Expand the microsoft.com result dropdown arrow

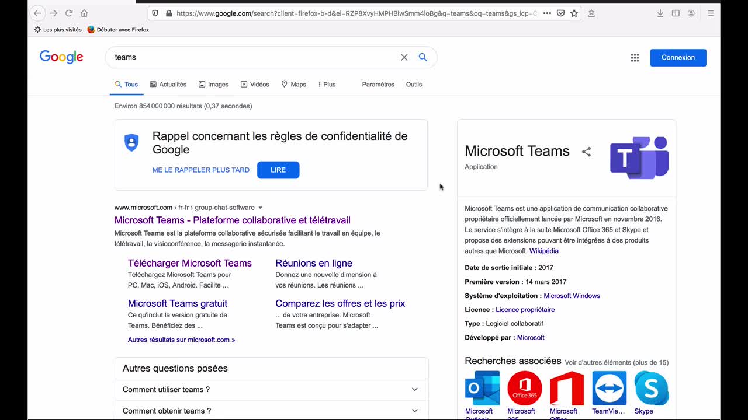[261, 208]
